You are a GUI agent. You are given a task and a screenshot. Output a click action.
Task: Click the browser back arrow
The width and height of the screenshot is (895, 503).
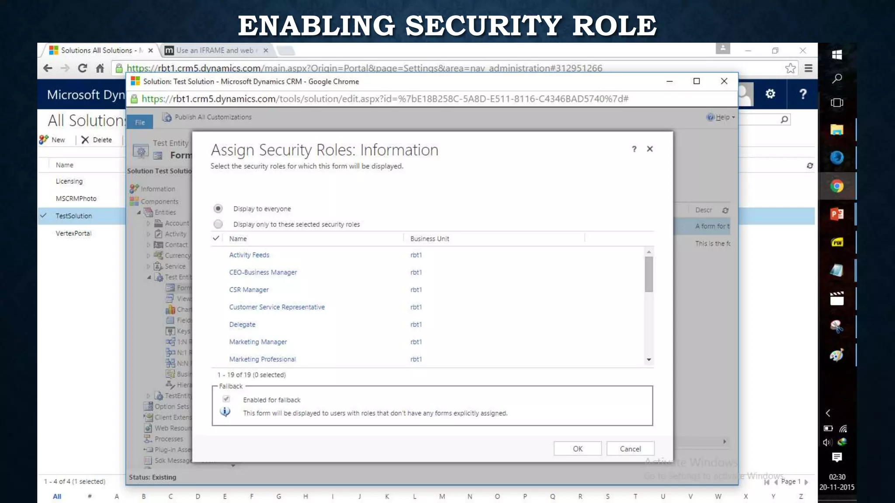pyautogui.click(x=48, y=68)
